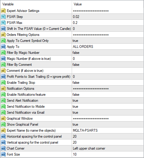
Task: Select the "Enable Notifications feature" label
Action: [26, 95]
